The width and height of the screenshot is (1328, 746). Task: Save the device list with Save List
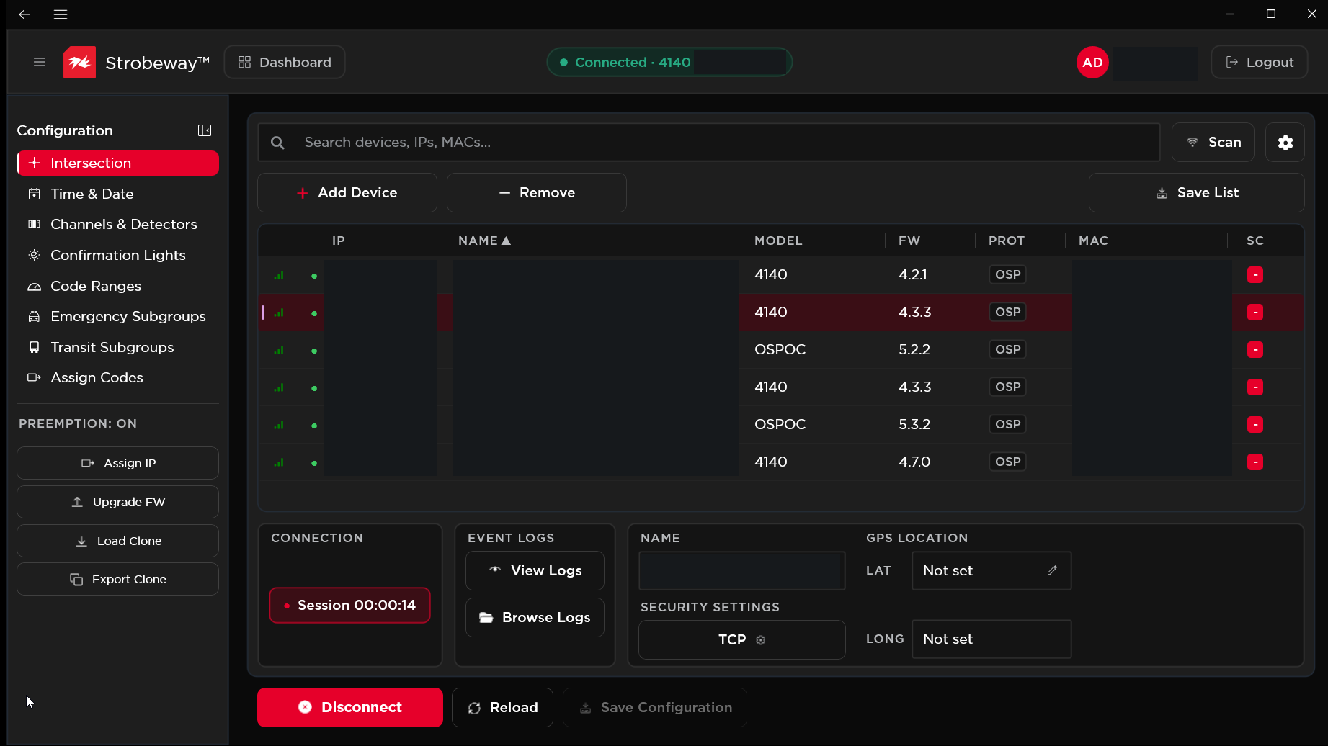1196,192
